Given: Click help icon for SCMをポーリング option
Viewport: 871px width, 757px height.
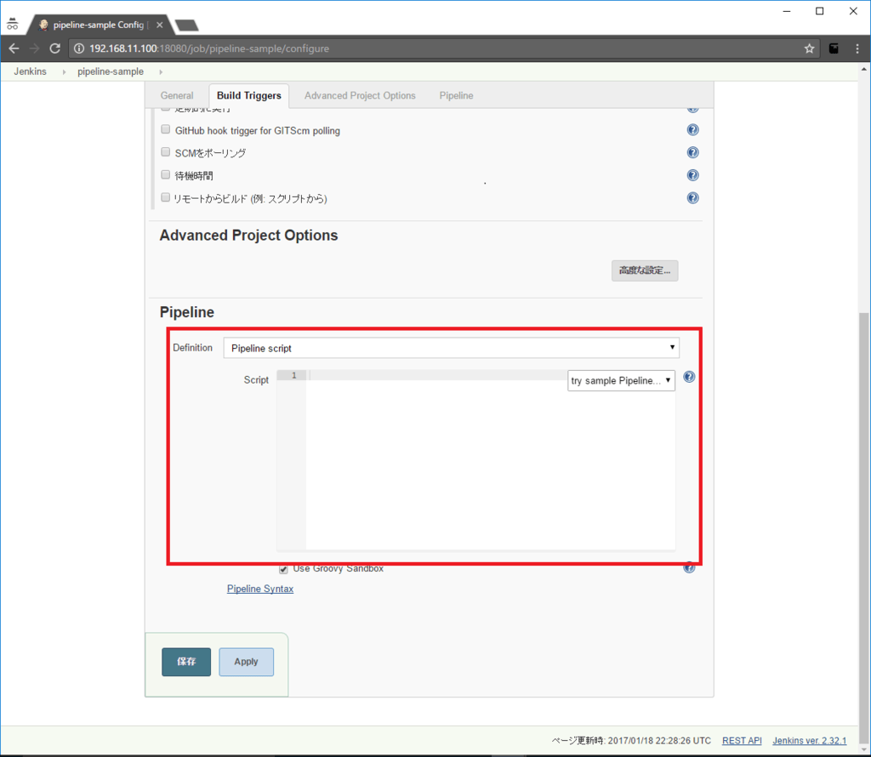Looking at the screenshot, I should 692,153.
